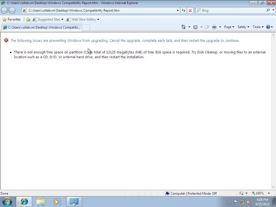Screen dimensions: 276x207
Task: Select the Windows Compatibility Report tab
Action: point(42,27)
